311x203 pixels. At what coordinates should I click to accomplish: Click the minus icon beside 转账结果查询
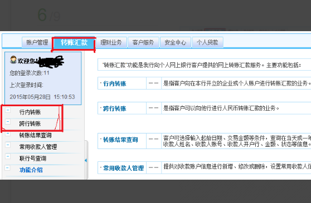tap(8, 133)
